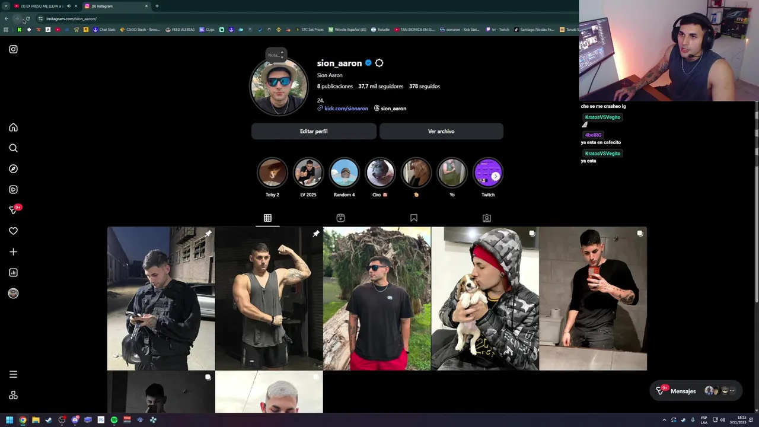Click the Nota bubble above the profile picture
This screenshot has width=759, height=427.
click(276, 55)
